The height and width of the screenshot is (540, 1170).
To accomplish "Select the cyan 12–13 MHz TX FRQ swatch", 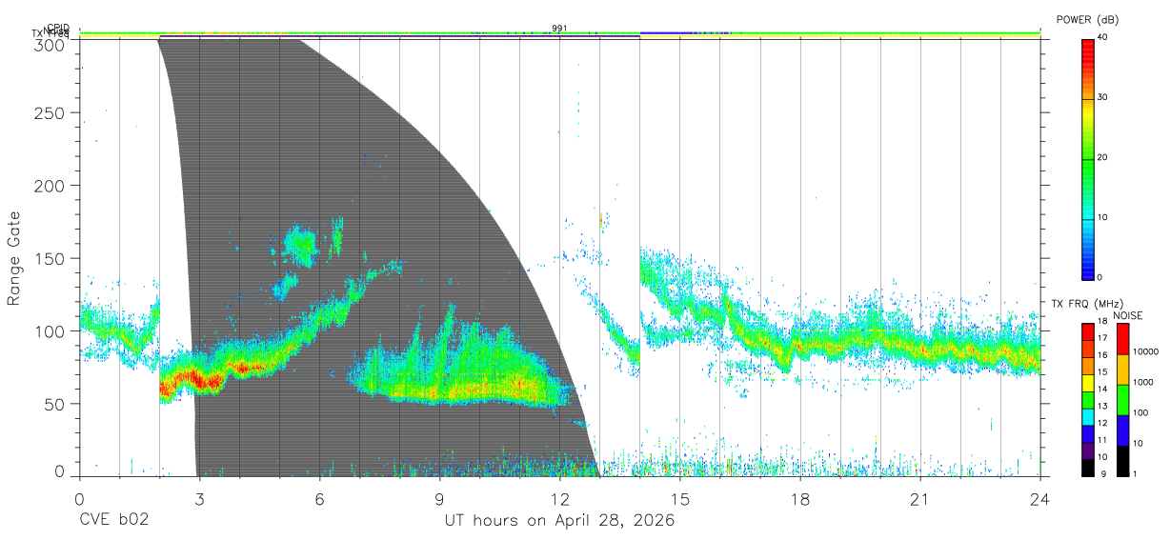I will coord(1087,416).
